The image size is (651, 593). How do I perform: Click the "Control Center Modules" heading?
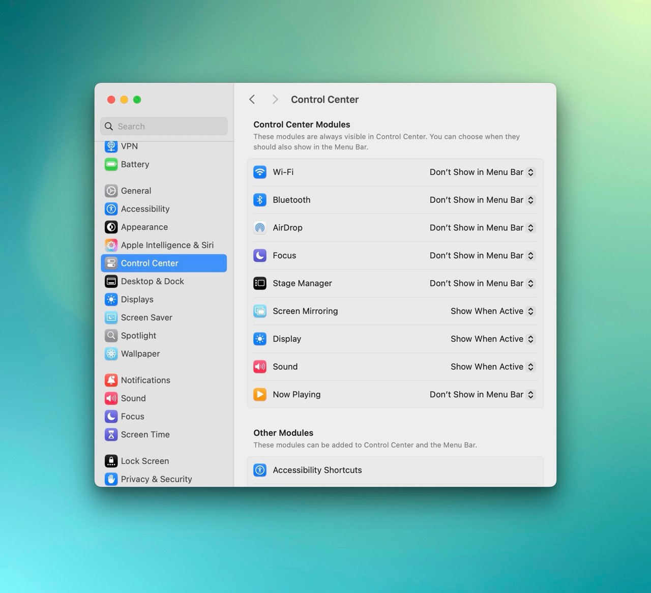point(302,125)
